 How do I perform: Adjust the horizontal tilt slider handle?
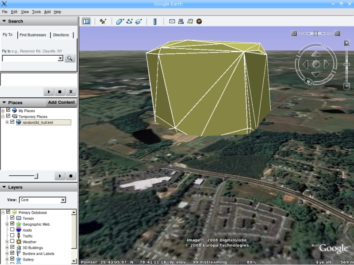[x=316, y=34]
